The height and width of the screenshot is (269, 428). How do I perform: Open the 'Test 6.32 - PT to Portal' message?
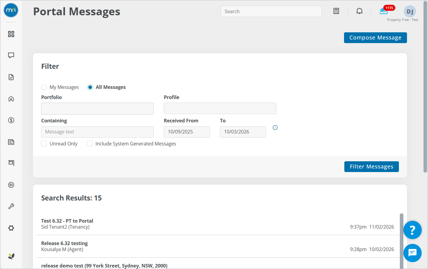click(217, 224)
